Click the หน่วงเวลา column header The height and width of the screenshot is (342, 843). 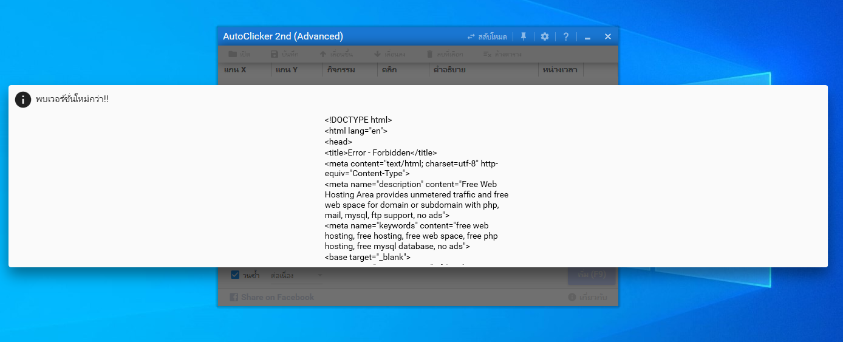pos(561,70)
